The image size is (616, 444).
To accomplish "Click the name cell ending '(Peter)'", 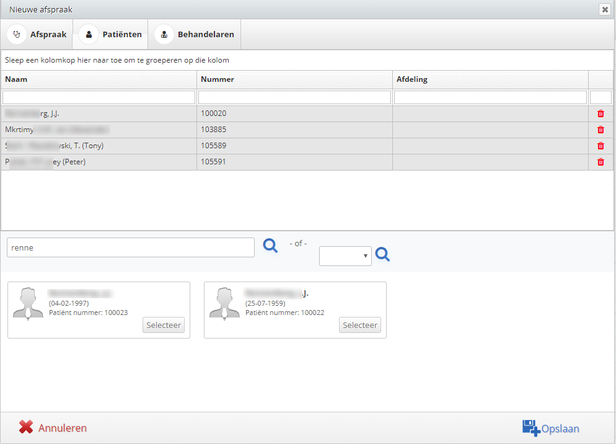I will pos(99,162).
